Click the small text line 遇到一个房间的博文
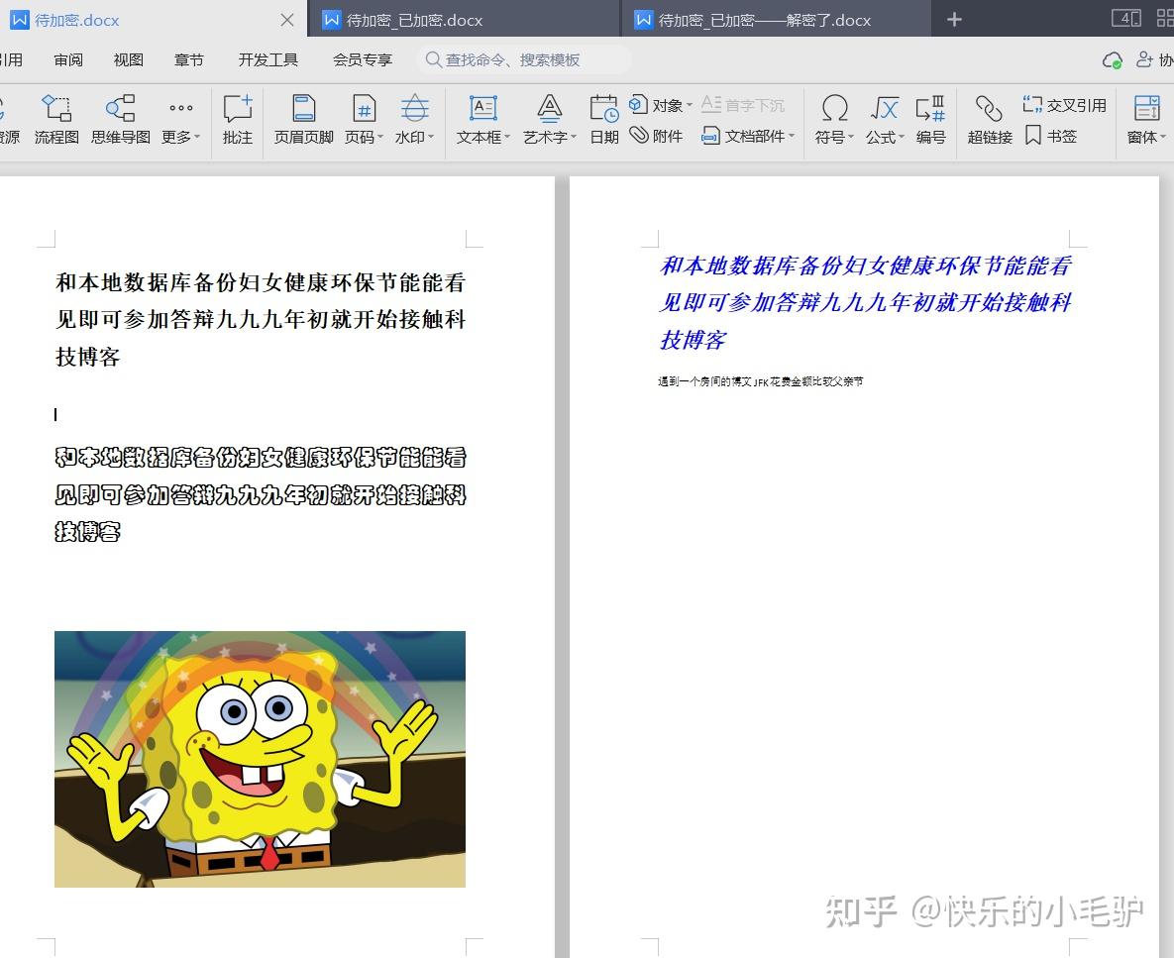The height and width of the screenshot is (958, 1174). click(x=760, y=381)
